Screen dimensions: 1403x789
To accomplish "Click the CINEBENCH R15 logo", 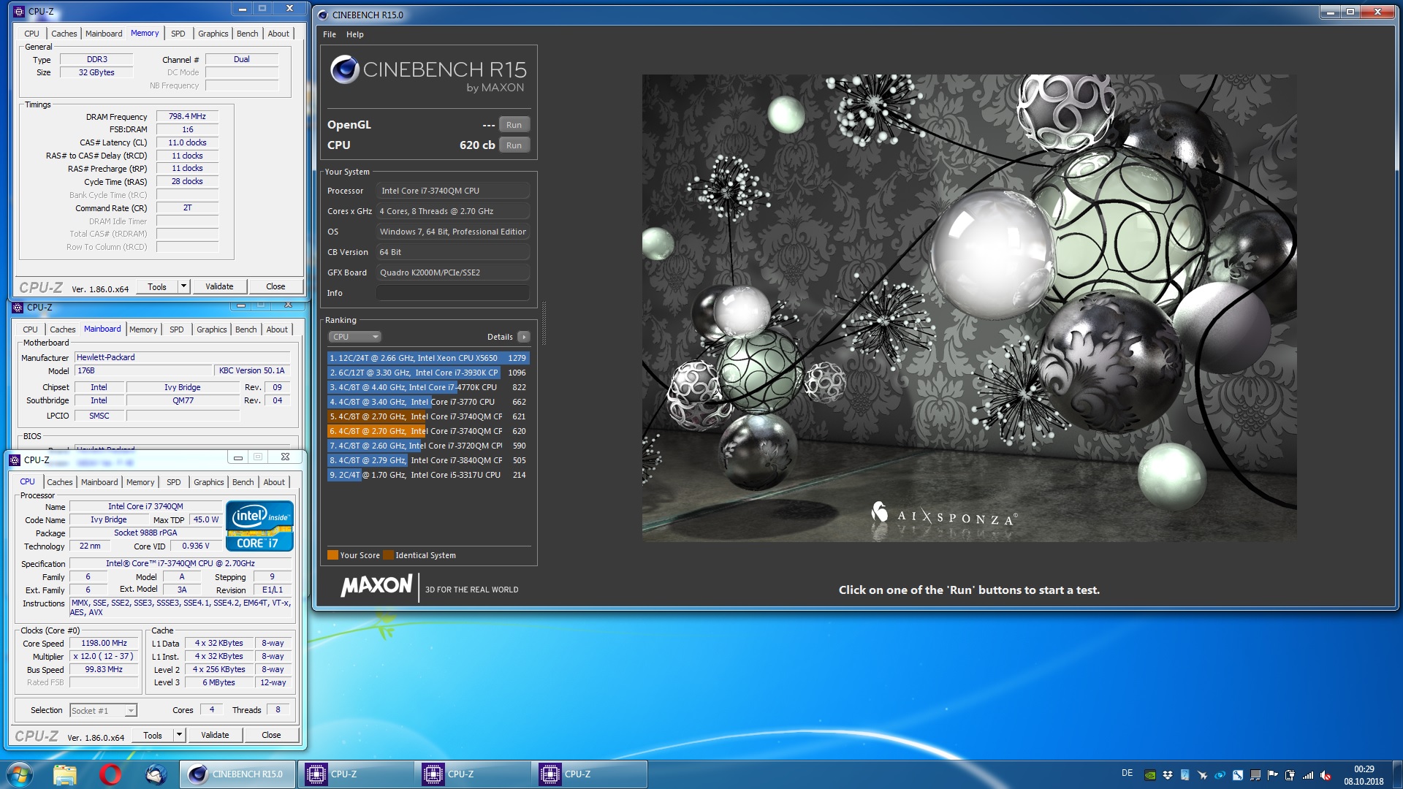I will click(429, 75).
